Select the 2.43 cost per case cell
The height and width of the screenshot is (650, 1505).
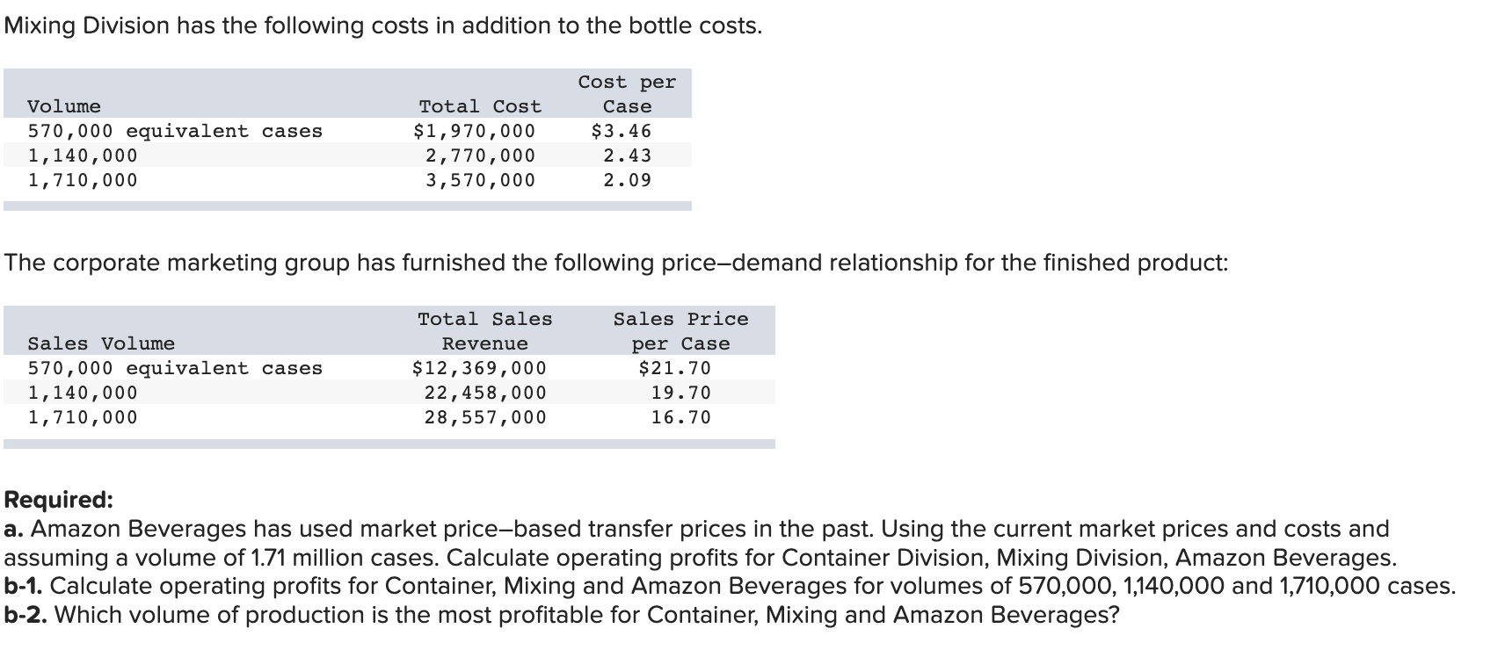coord(627,155)
